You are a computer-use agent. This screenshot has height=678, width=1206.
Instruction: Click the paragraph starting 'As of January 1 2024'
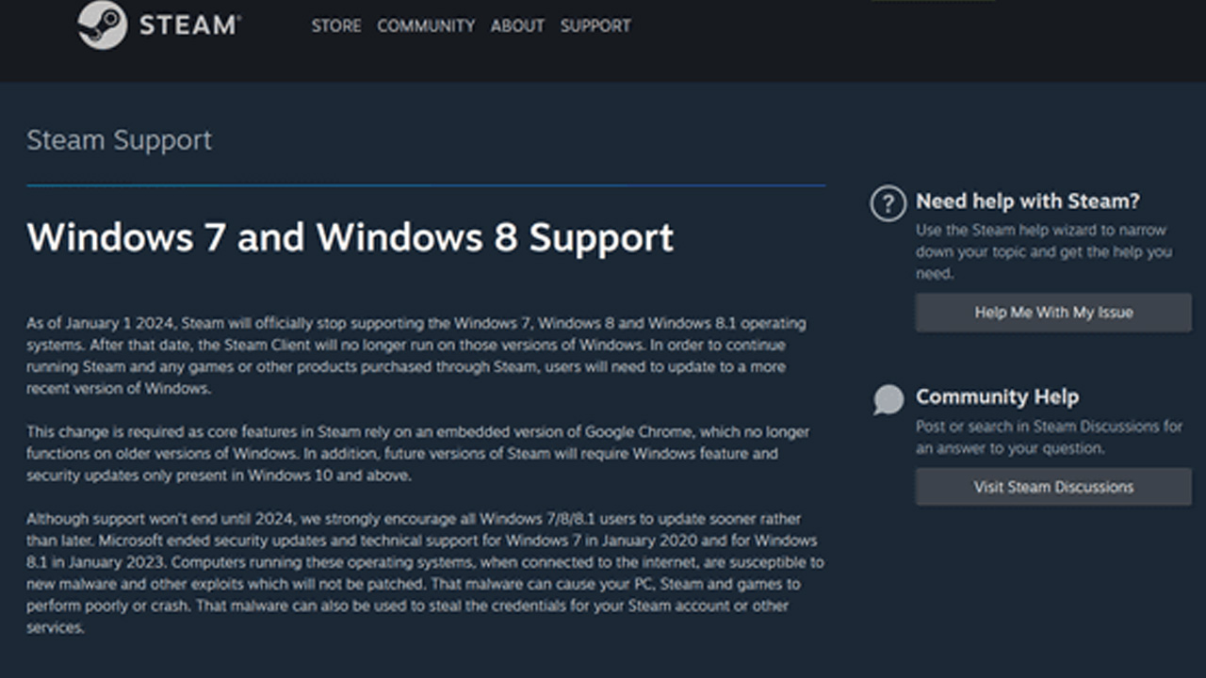(x=416, y=356)
